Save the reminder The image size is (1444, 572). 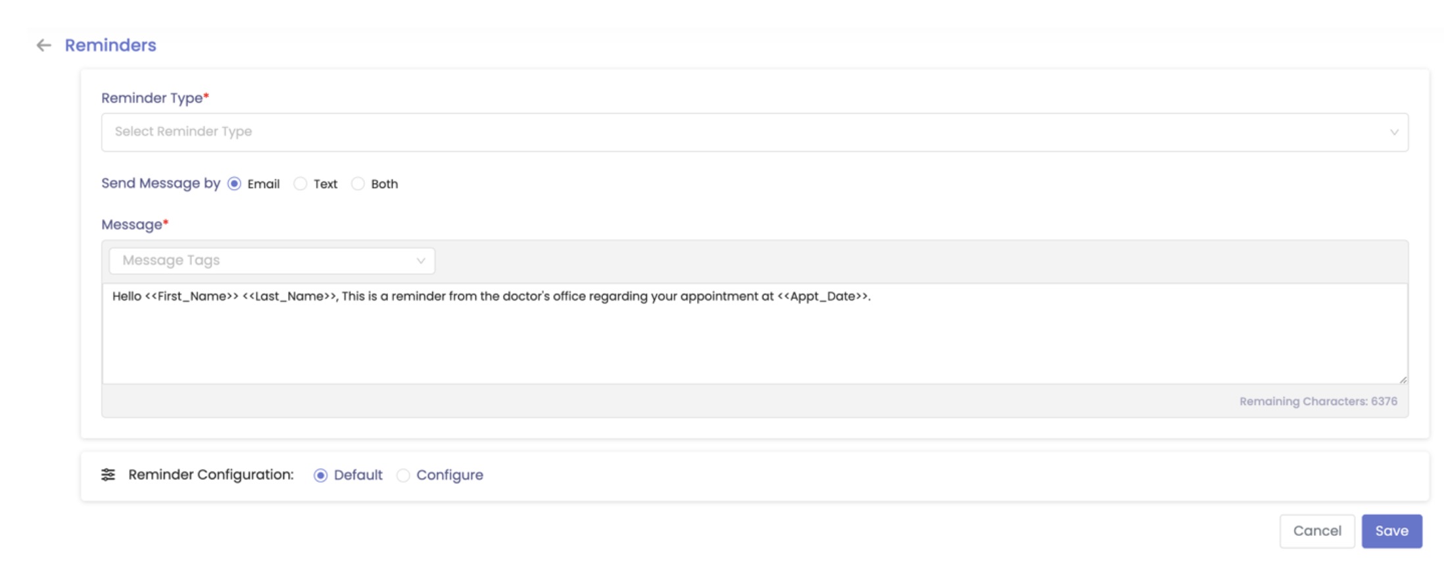pyautogui.click(x=1391, y=531)
